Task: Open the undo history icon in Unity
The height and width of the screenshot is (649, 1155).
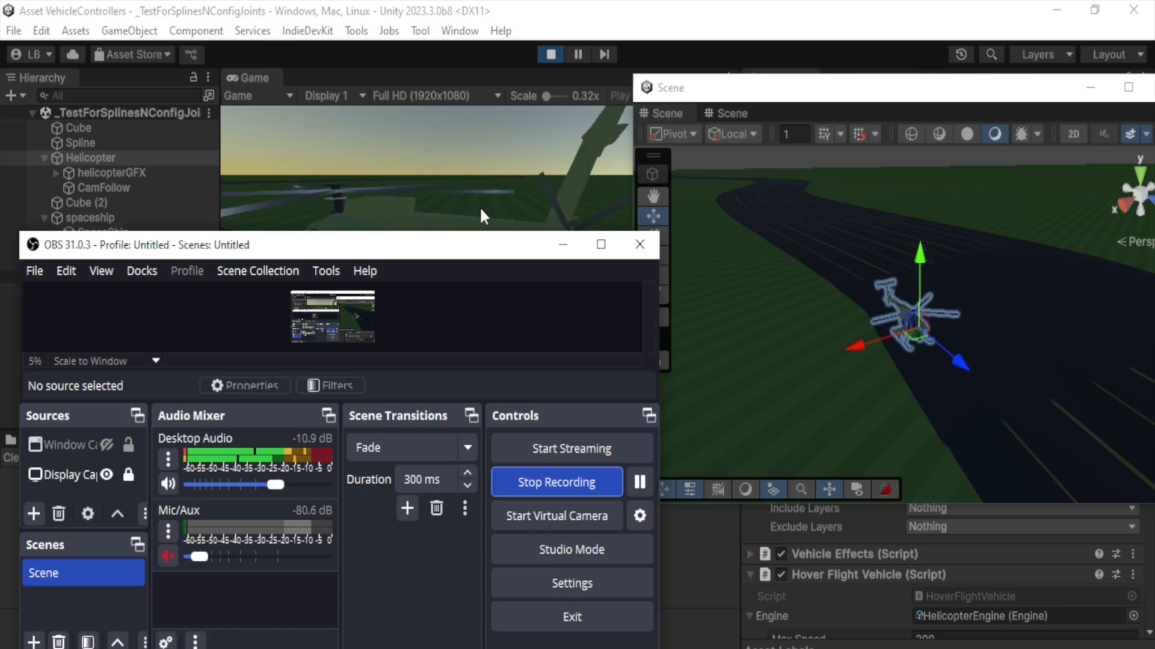Action: point(961,55)
